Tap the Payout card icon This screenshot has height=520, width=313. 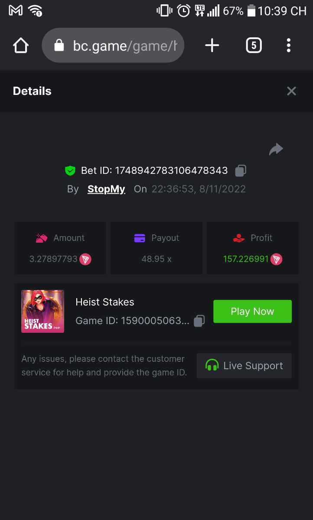[140, 238]
